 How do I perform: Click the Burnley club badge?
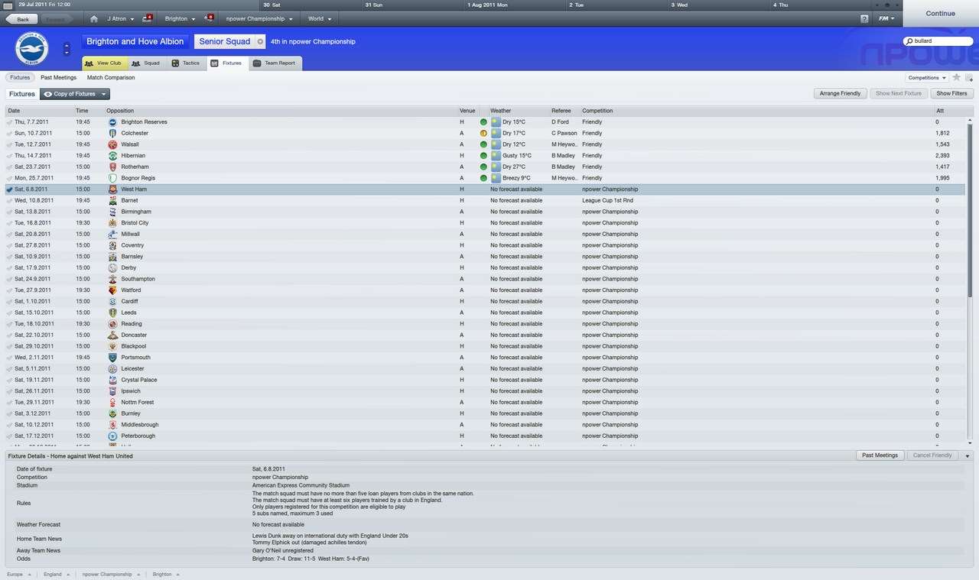pyautogui.click(x=112, y=413)
